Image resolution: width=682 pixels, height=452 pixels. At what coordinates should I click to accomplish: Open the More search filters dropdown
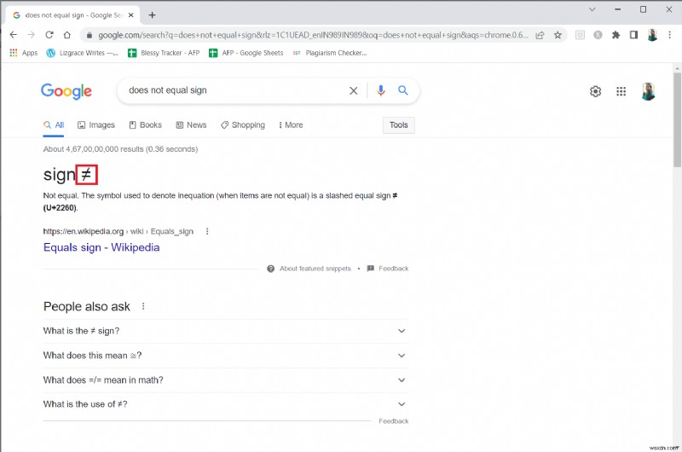[x=291, y=125]
